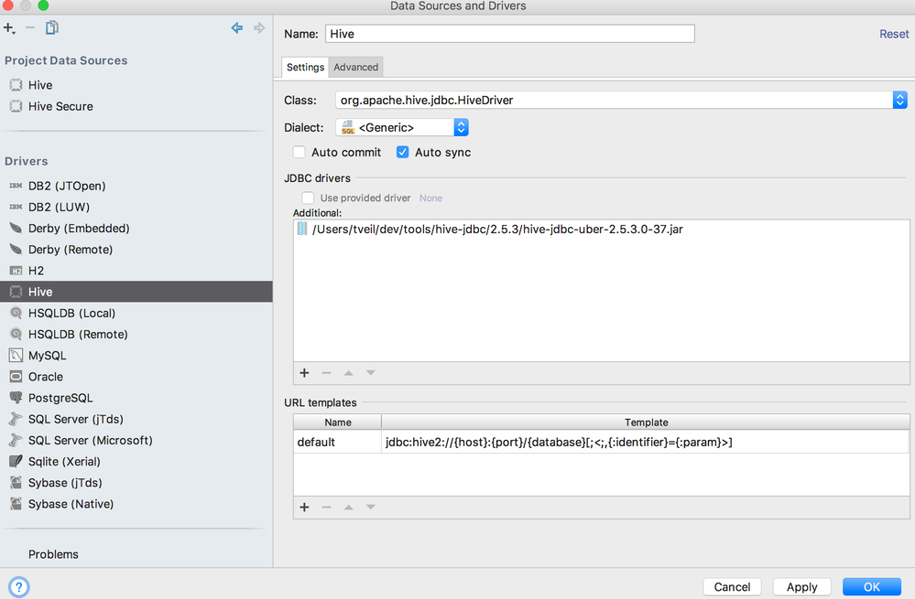Add a new data source with plus icon
The image size is (915, 599).
coord(9,27)
